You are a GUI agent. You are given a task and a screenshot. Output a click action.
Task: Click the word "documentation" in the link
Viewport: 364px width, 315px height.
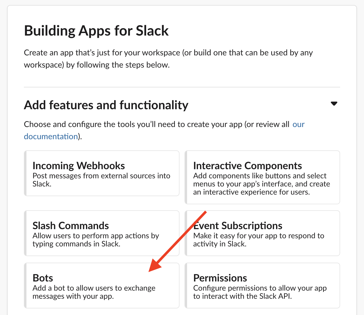click(51, 137)
